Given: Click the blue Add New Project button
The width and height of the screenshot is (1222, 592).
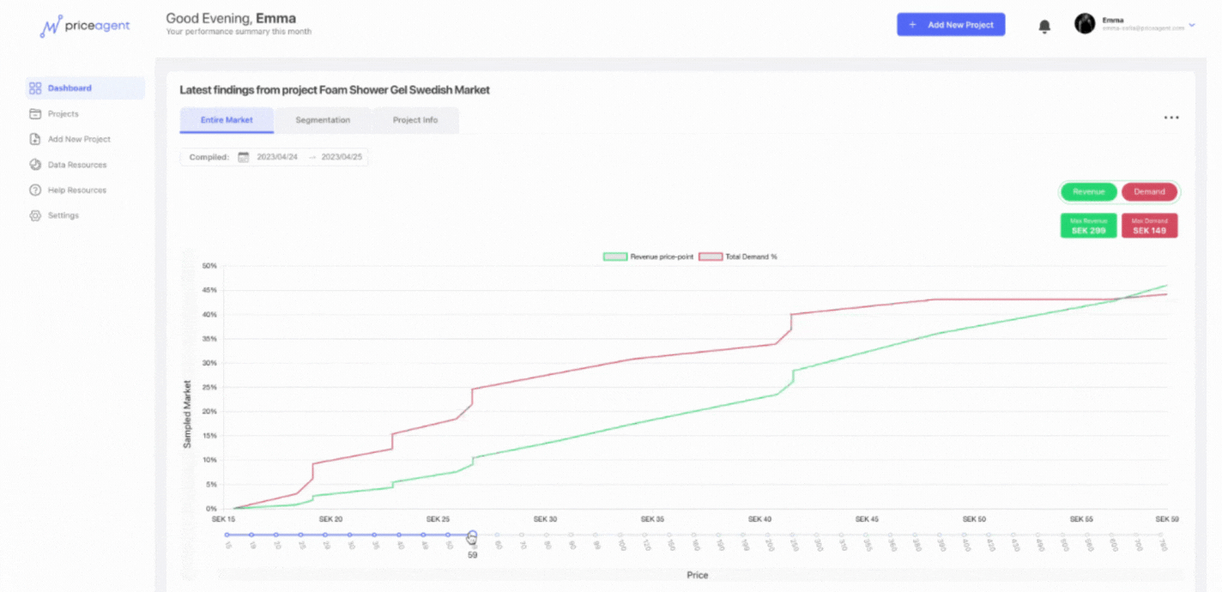Looking at the screenshot, I should click(x=951, y=25).
